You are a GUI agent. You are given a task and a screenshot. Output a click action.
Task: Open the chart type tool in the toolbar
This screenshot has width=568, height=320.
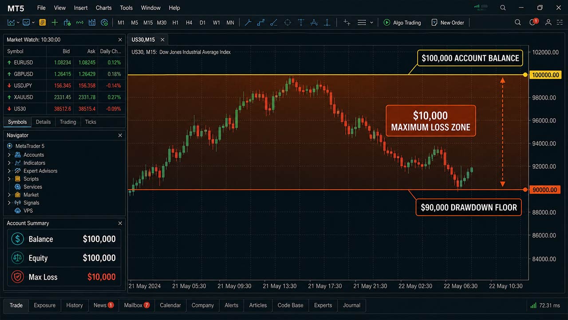11,22
